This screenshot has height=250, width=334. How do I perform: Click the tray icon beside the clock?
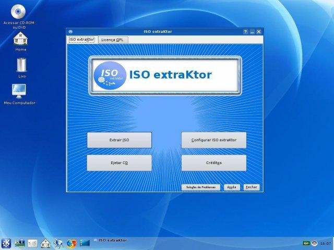[314, 243]
